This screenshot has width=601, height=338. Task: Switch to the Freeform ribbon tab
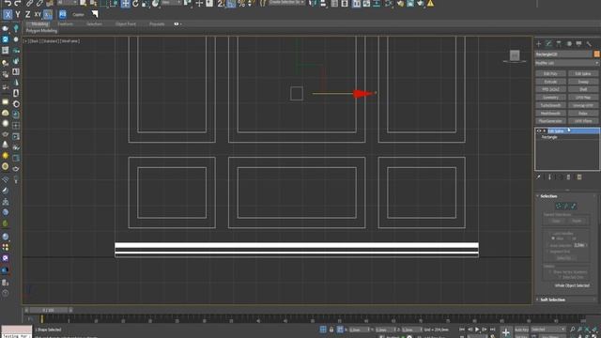tap(65, 24)
